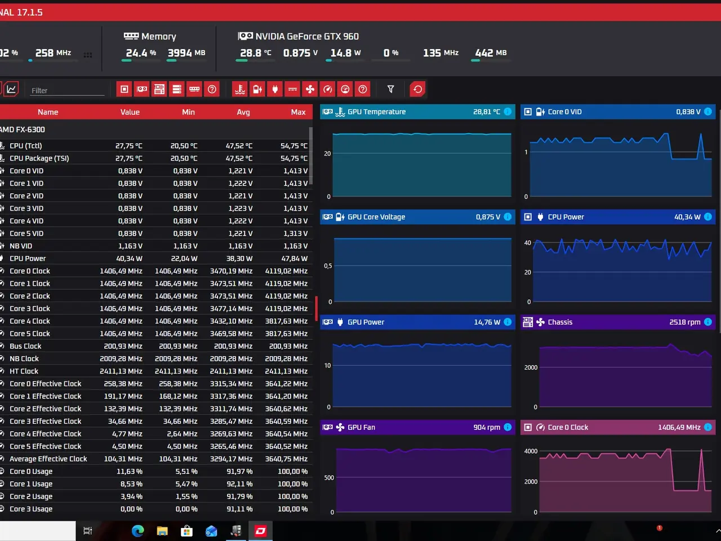The width and height of the screenshot is (721, 541).
Task: Select the GPU Temperature graph title
Action: [x=377, y=112]
